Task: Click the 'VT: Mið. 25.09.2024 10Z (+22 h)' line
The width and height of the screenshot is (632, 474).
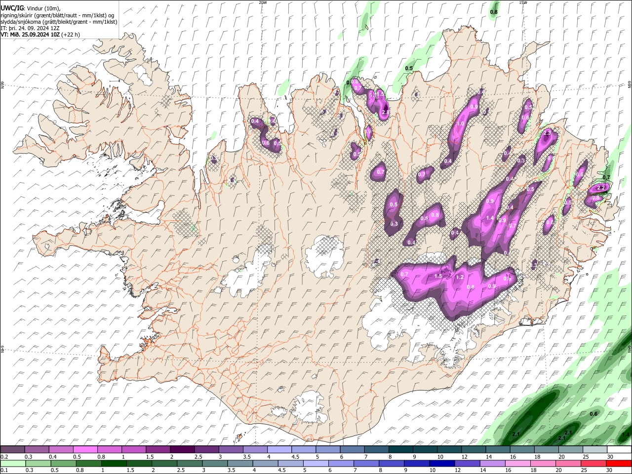Action: (x=40, y=35)
